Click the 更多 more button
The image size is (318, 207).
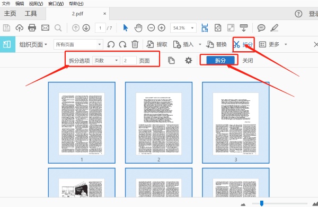269,44
